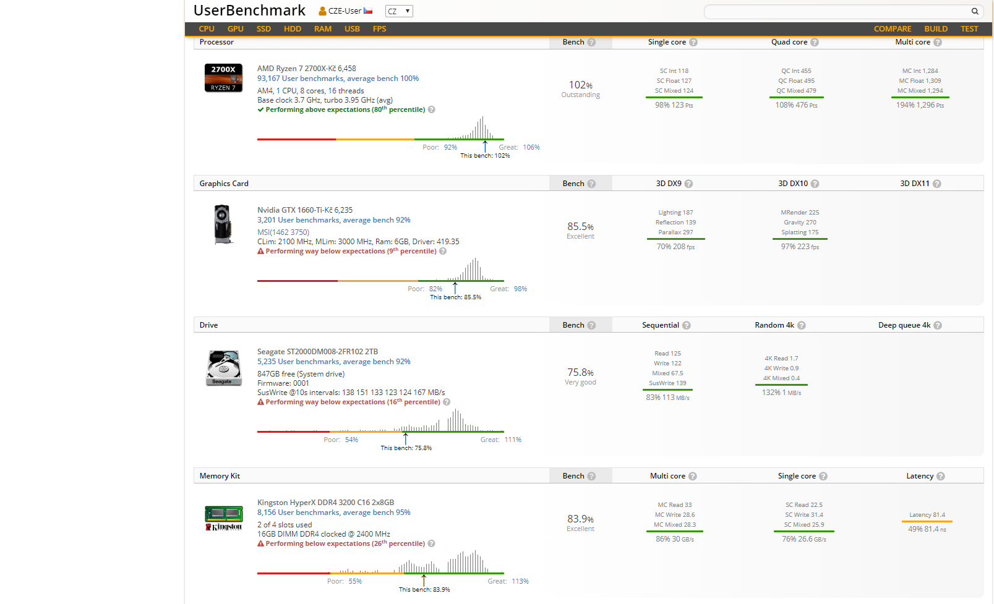Click help icon next to 3D DX9

point(689,184)
